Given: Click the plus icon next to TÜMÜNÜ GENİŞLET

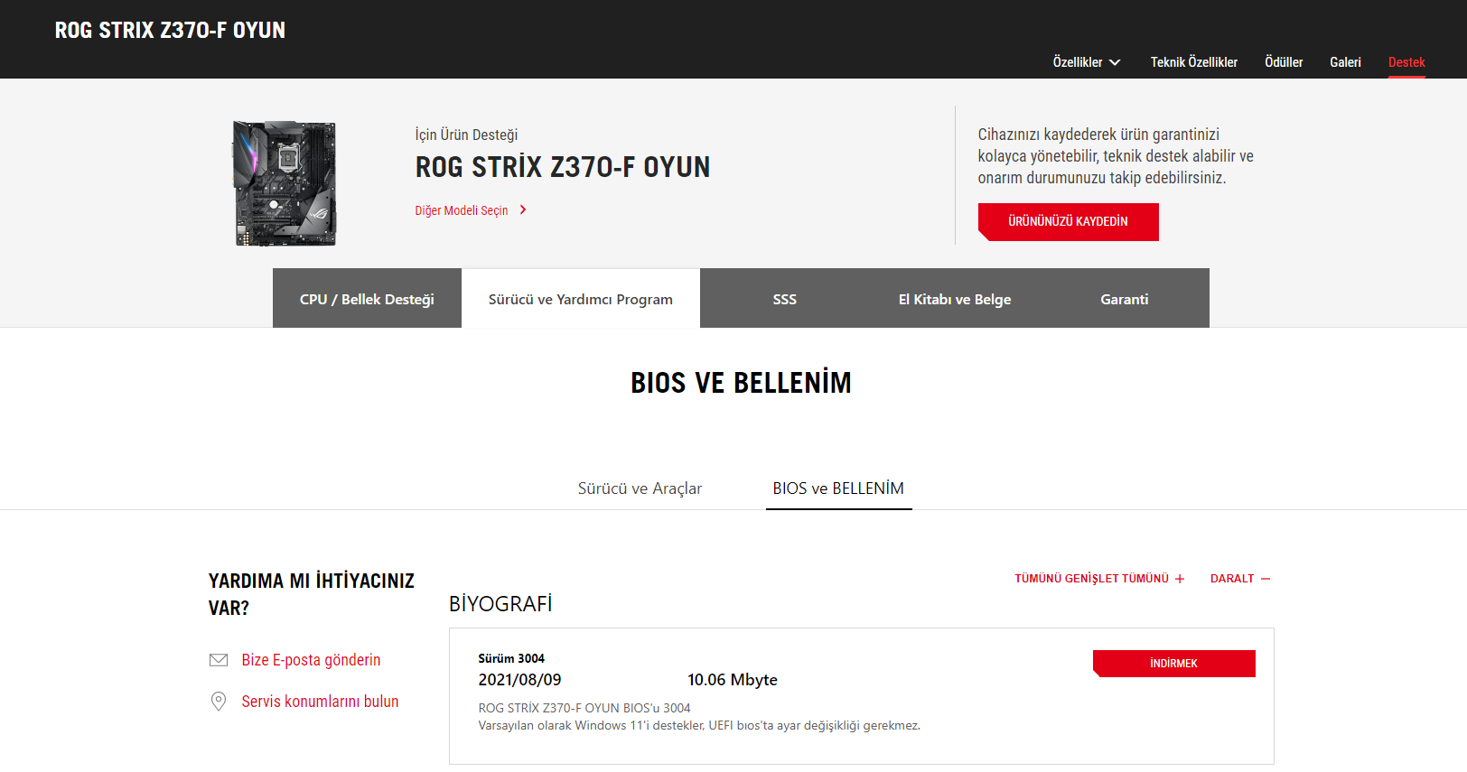Looking at the screenshot, I should (1180, 579).
